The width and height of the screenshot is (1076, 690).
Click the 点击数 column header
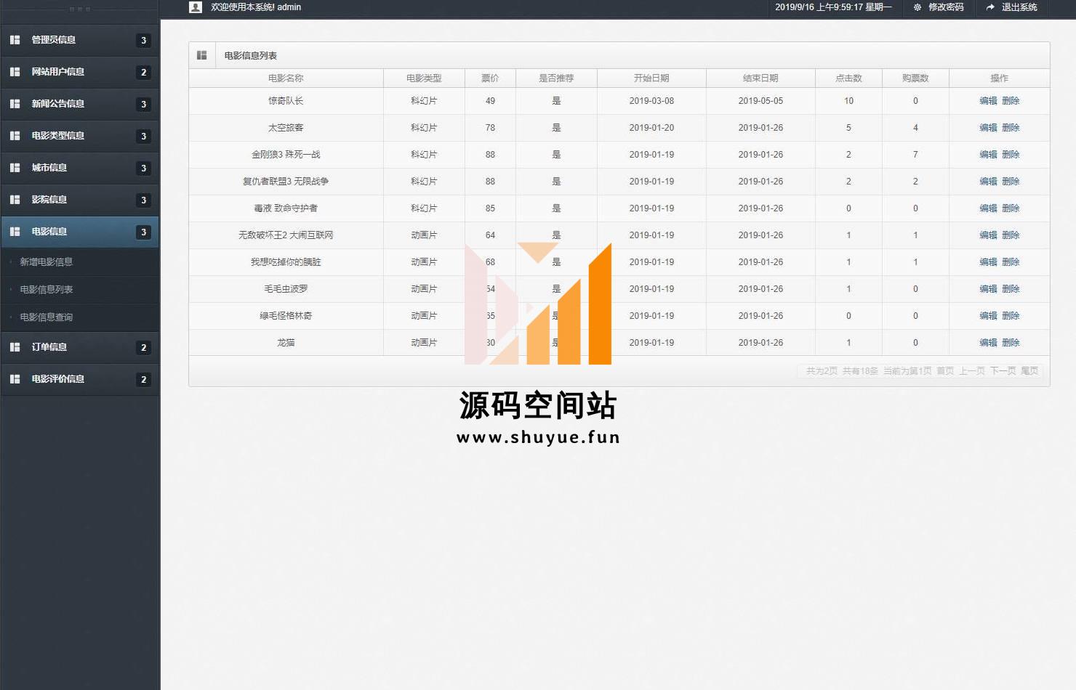pyautogui.click(x=848, y=78)
